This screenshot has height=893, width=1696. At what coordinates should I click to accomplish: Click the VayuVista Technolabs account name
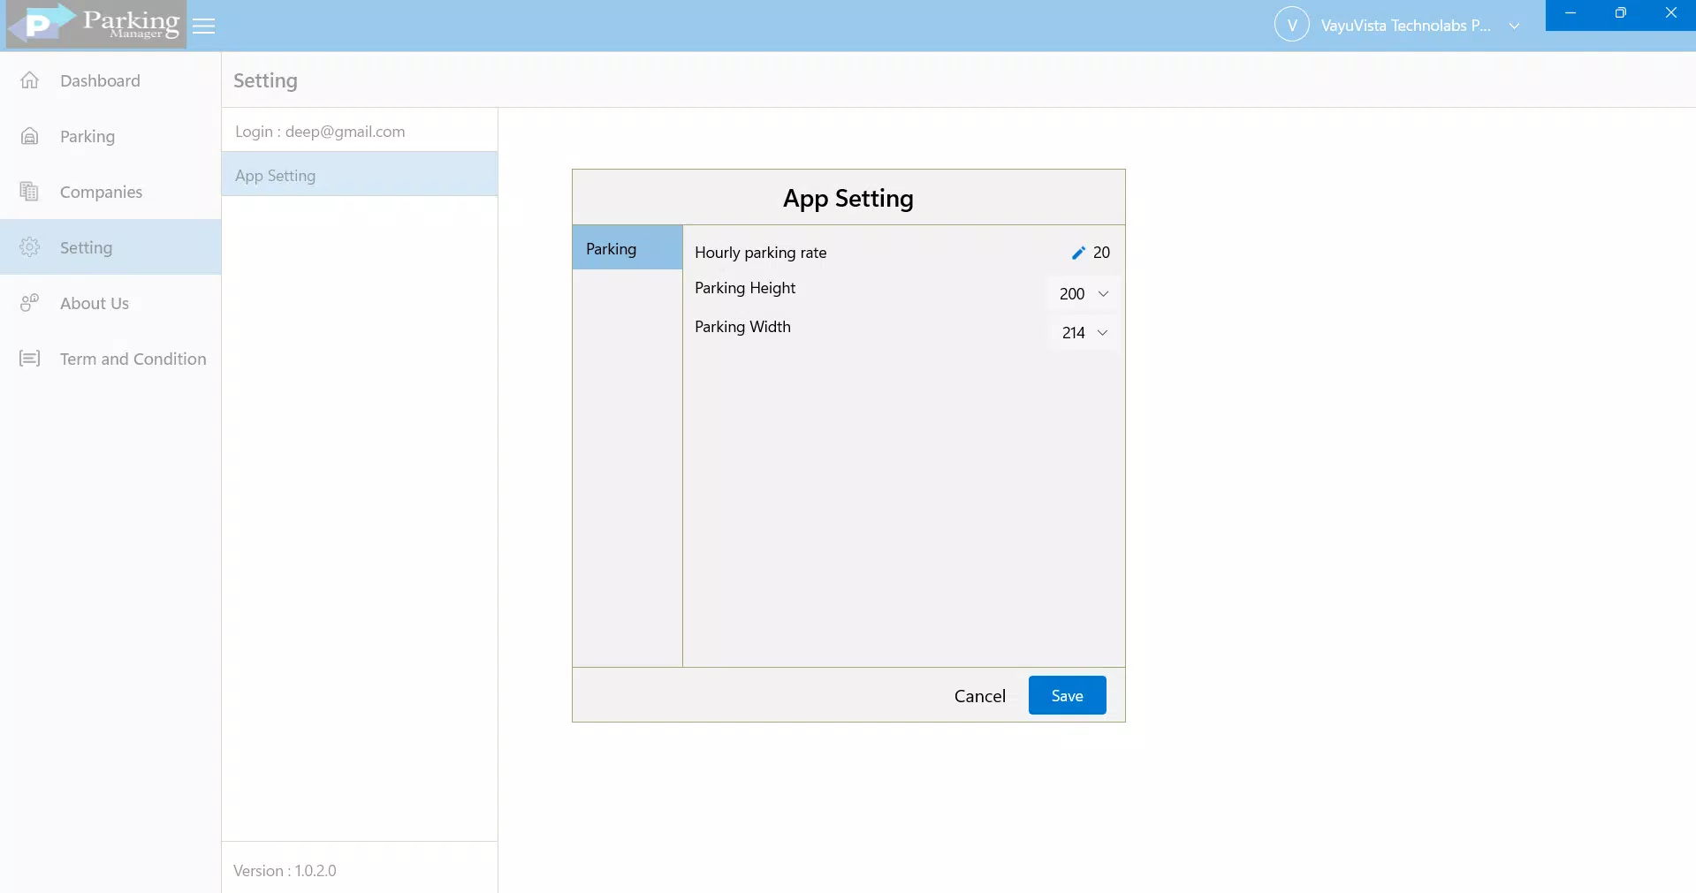point(1405,26)
